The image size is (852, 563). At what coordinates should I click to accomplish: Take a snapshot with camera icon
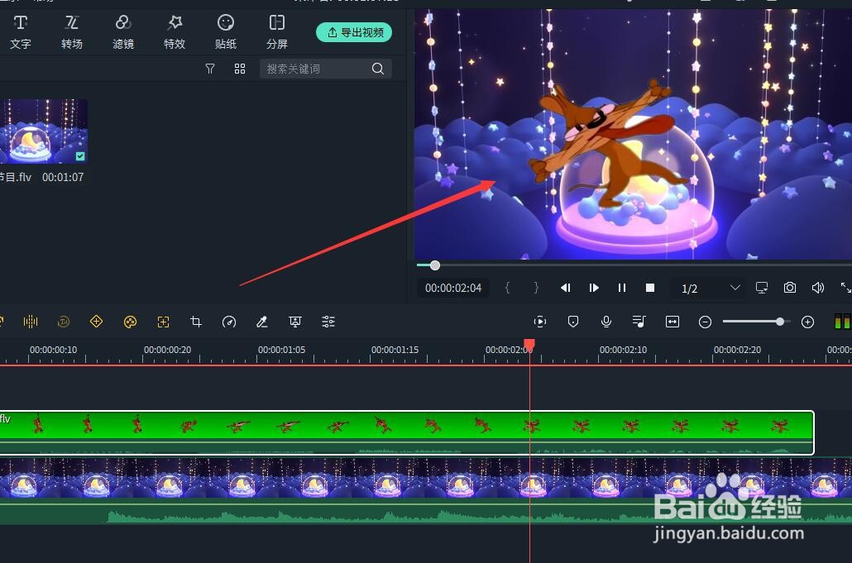click(x=789, y=288)
